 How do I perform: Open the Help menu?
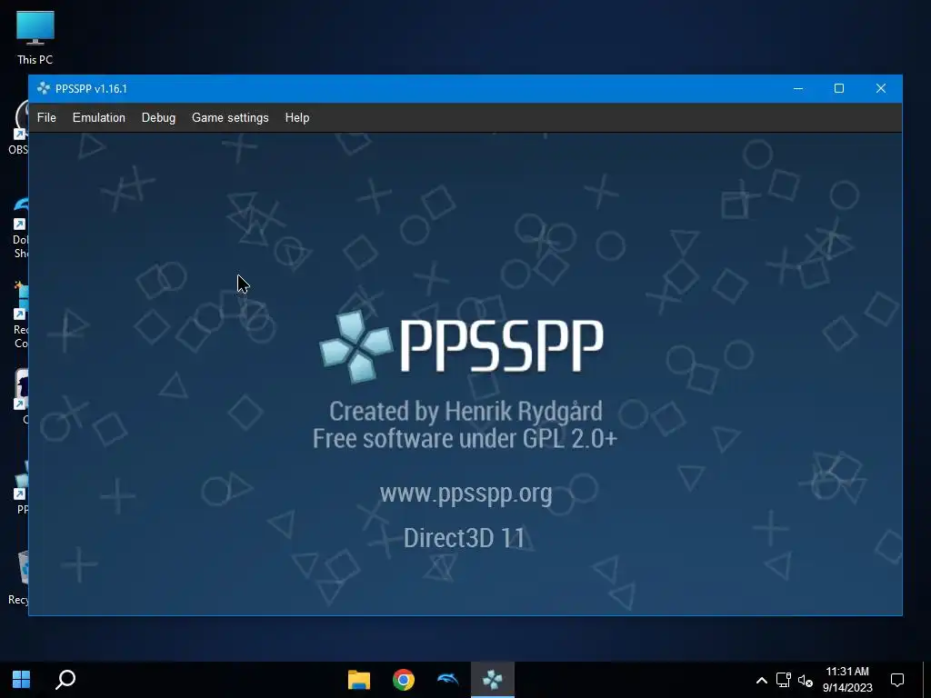[x=297, y=117]
